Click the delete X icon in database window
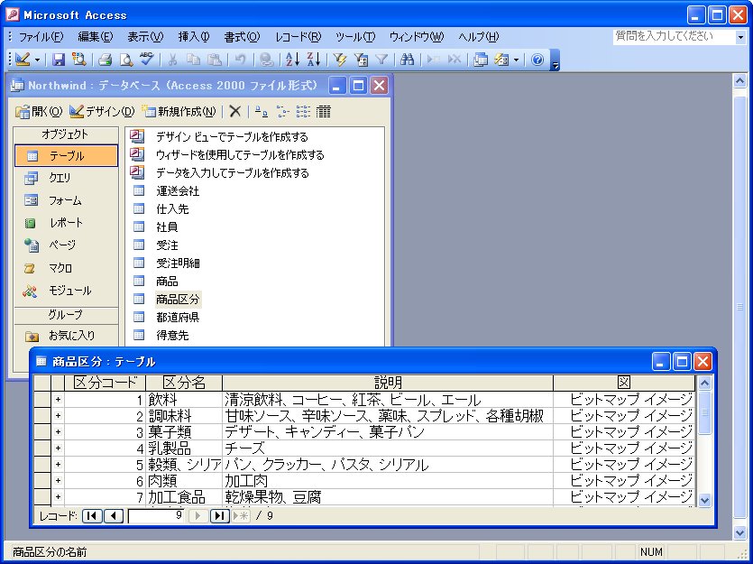The width and height of the screenshot is (753, 564). (x=234, y=112)
